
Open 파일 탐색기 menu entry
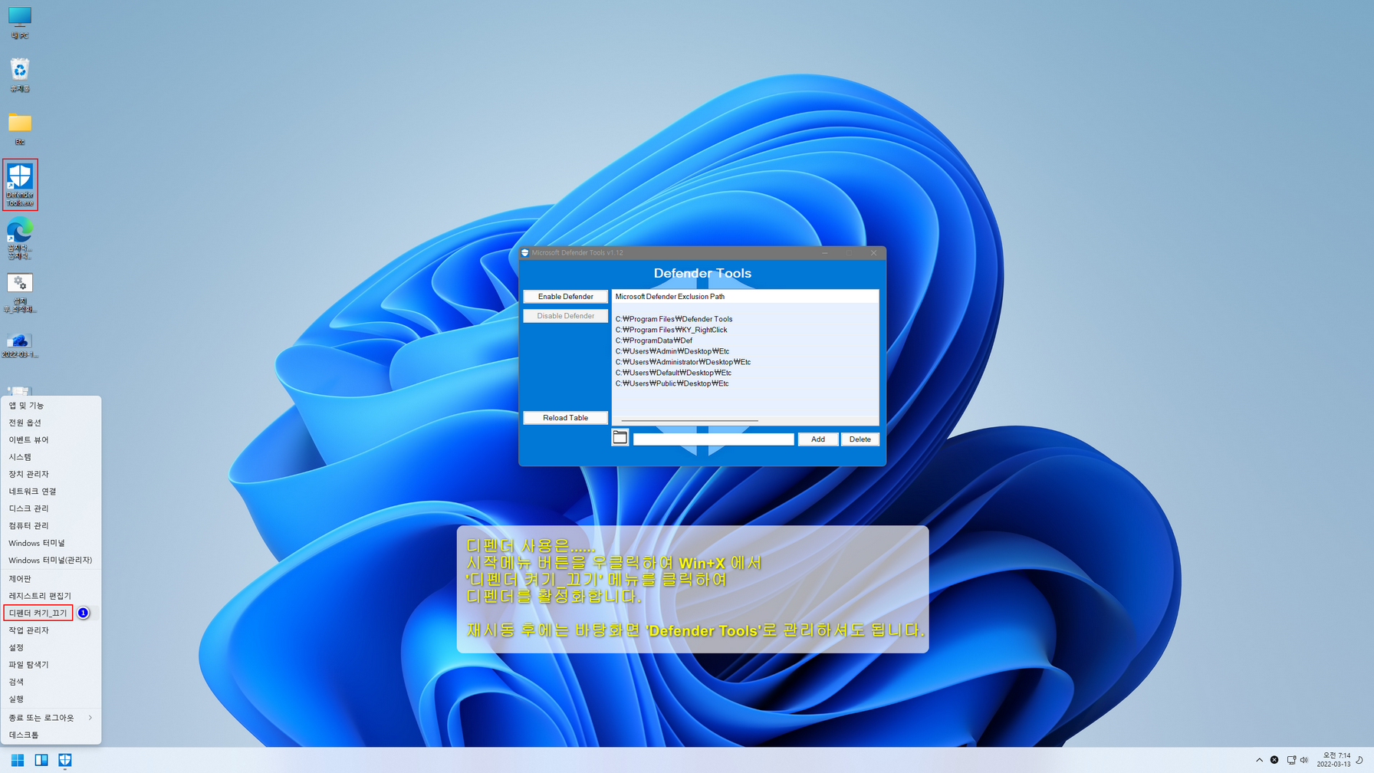click(x=51, y=664)
